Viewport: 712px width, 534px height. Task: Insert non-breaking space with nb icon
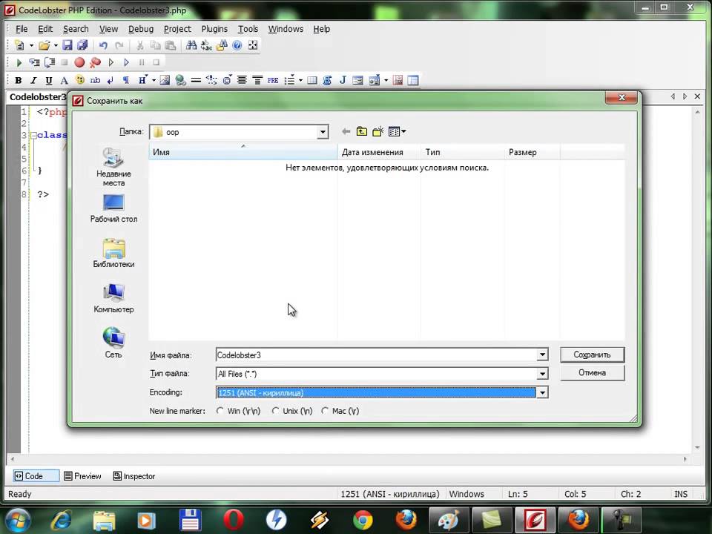point(95,80)
